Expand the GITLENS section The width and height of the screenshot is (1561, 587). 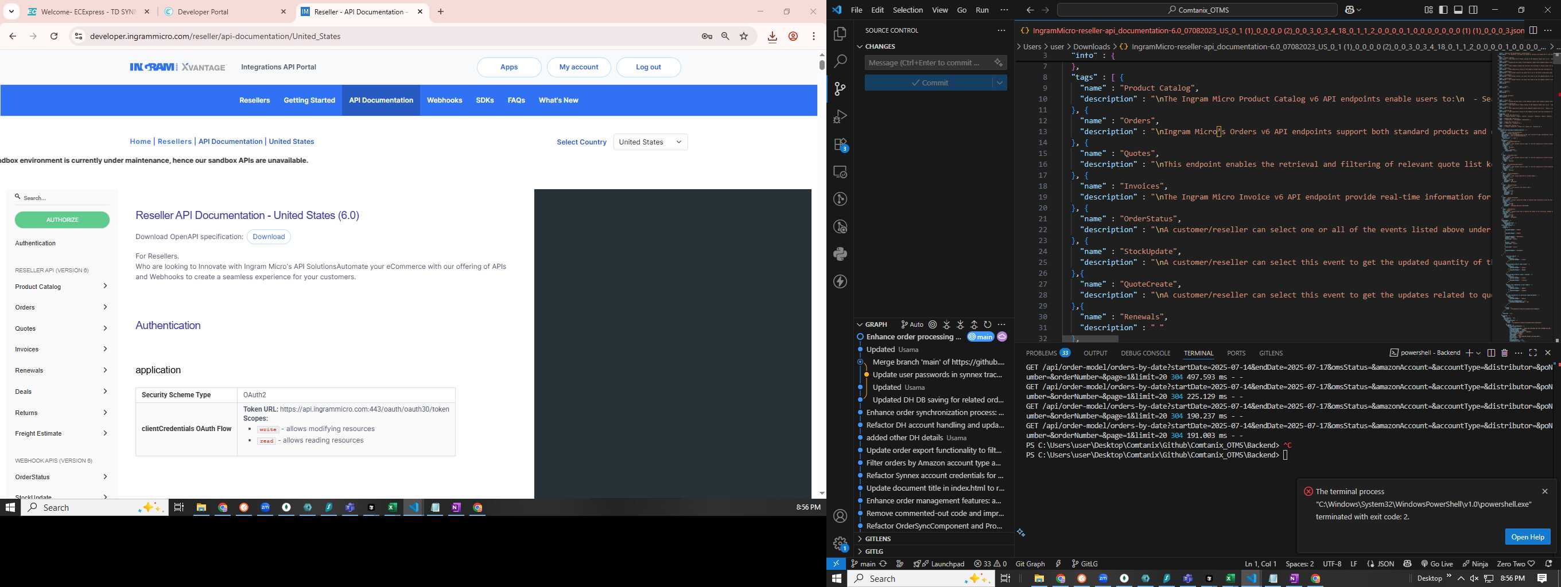(873, 539)
